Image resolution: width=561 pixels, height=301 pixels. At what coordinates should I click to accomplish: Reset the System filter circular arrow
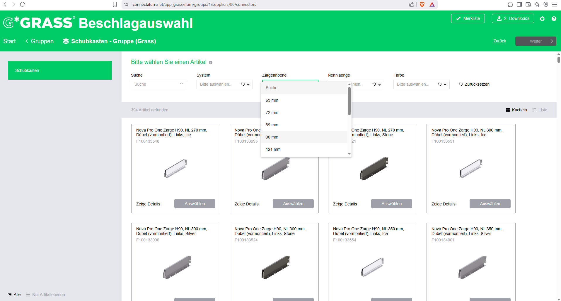(243, 84)
